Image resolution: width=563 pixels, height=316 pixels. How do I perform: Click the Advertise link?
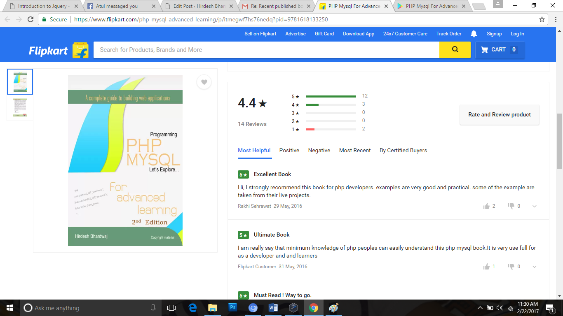pos(296,34)
